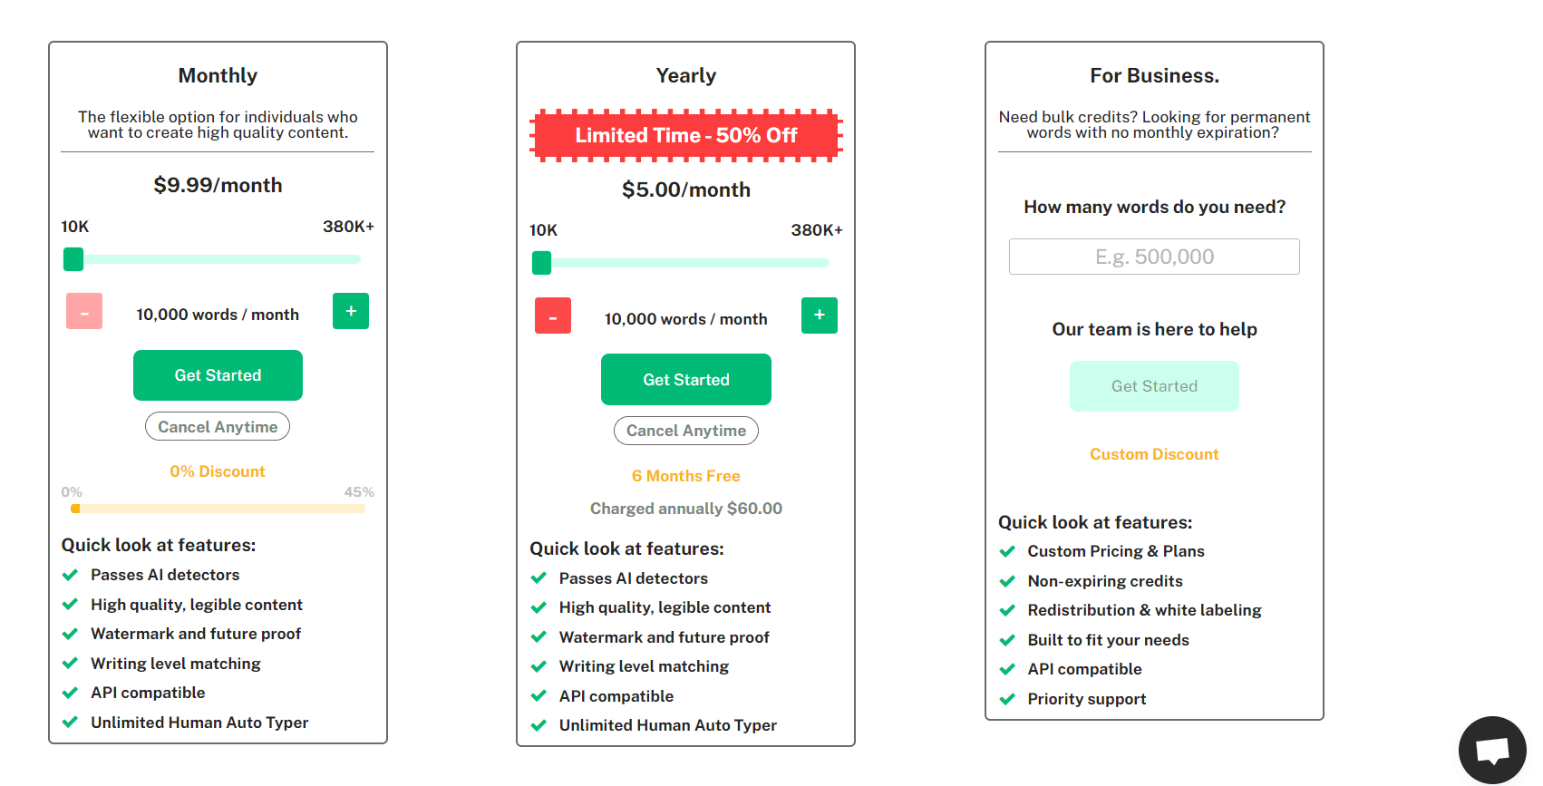Focus the business word count input field
Image resolution: width=1543 pixels, height=786 pixels.
[1154, 257]
